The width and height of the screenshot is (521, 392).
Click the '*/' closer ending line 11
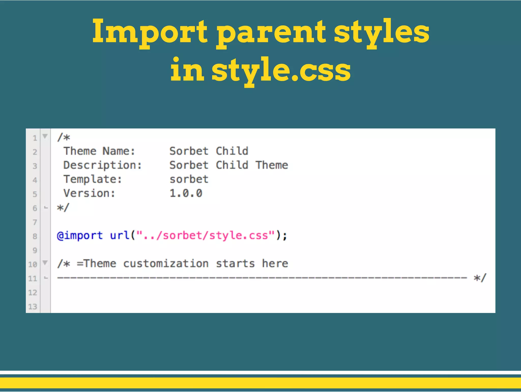[480, 278]
